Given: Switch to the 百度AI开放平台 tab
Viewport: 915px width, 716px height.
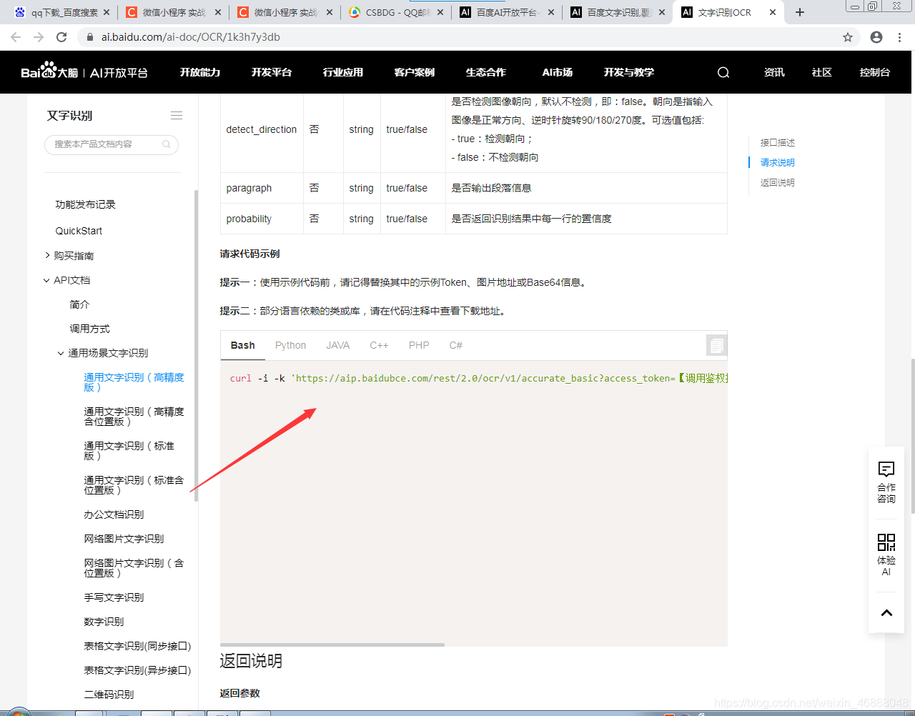Looking at the screenshot, I should click(x=505, y=12).
